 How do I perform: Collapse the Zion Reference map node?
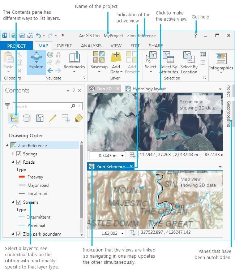point(7,145)
